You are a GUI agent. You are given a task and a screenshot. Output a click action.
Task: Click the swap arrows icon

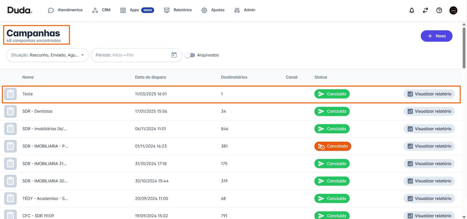[425, 10]
